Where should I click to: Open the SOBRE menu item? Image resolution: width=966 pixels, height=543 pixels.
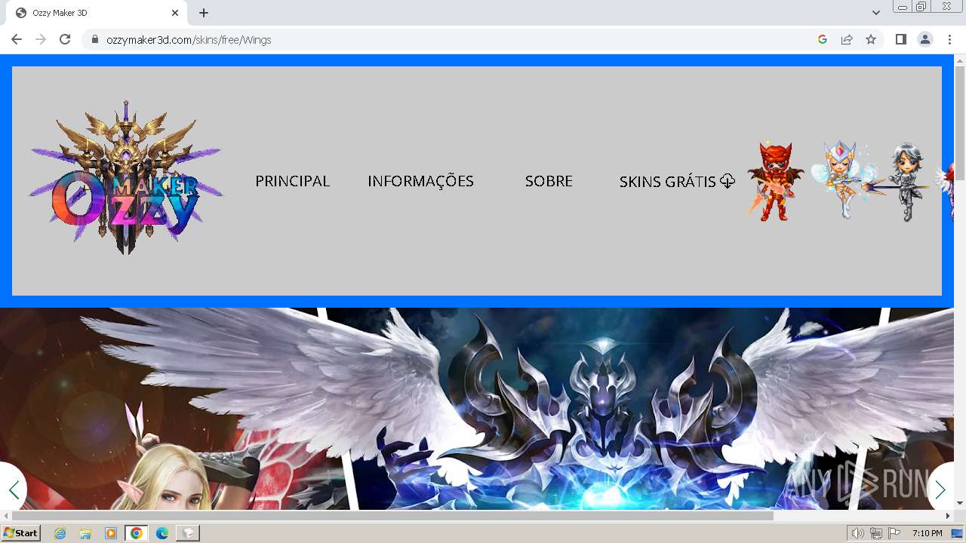(x=549, y=181)
